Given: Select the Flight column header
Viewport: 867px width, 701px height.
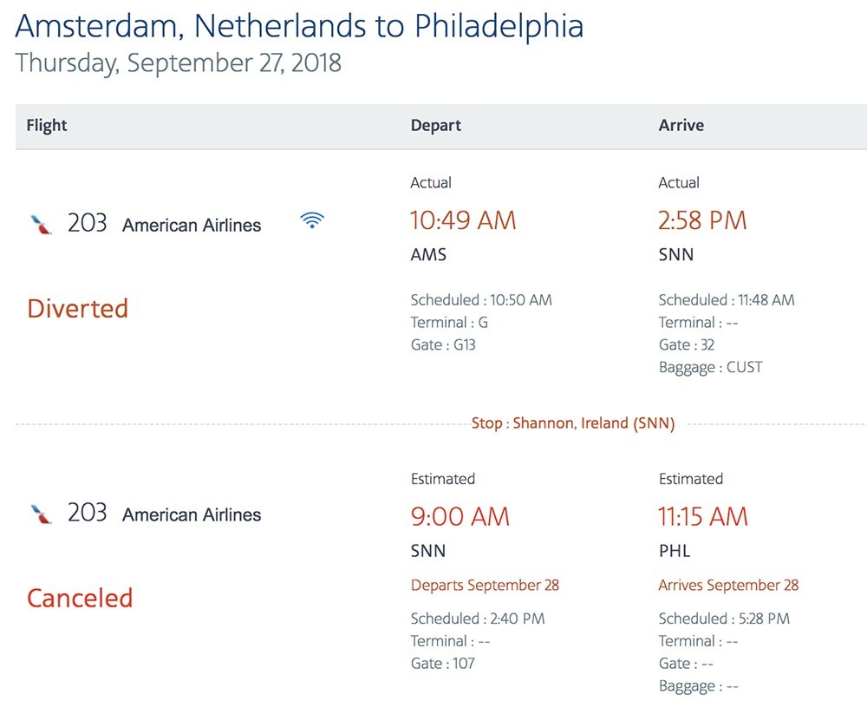Looking at the screenshot, I should coord(47,126).
